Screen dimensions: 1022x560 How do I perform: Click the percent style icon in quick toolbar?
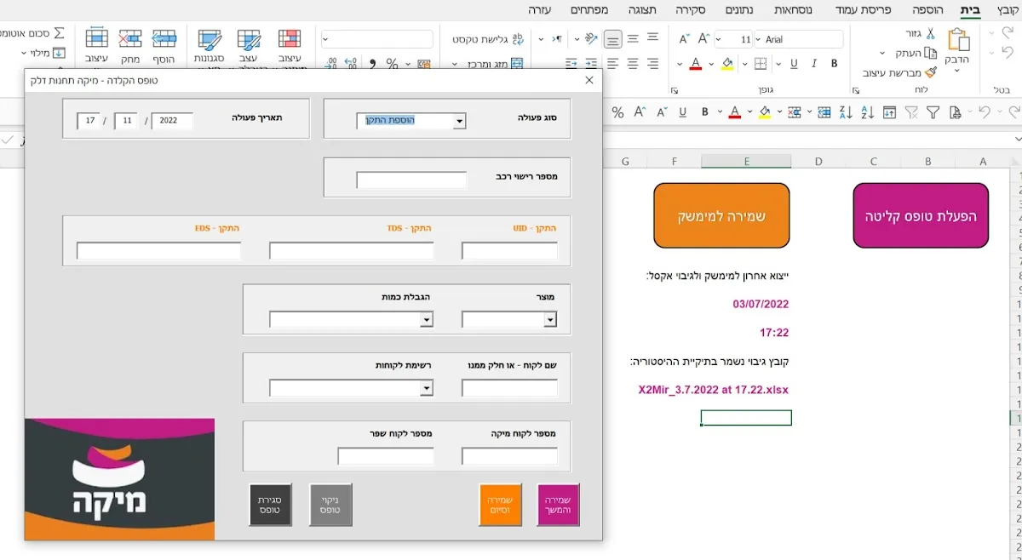pyautogui.click(x=617, y=112)
